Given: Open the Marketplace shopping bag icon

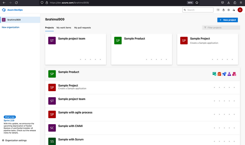Looking at the screenshot, I should 223,10.
